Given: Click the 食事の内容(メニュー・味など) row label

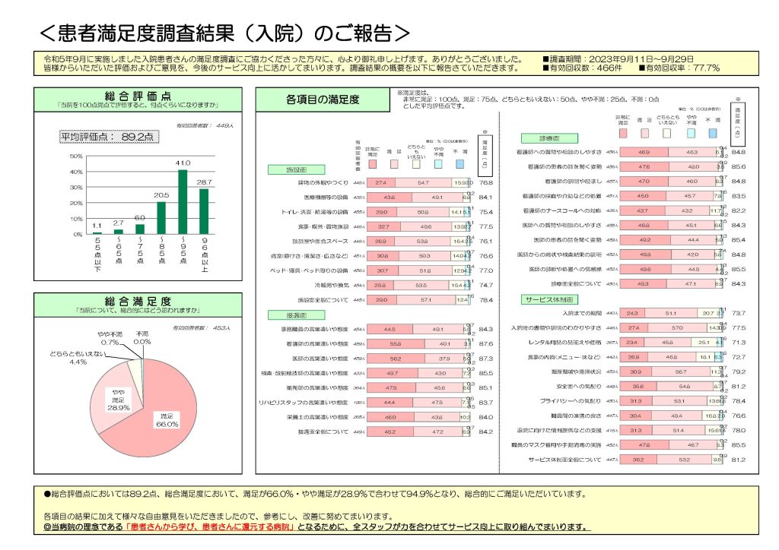Looking at the screenshot, I should pyautogui.click(x=564, y=357).
